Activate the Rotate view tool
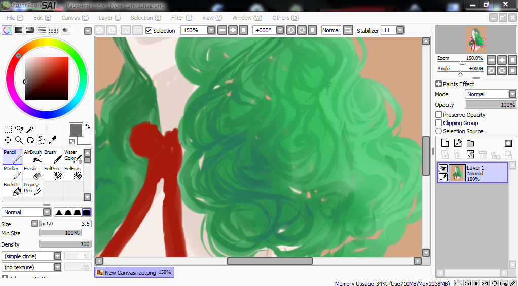518x286 pixels. [x=30, y=140]
